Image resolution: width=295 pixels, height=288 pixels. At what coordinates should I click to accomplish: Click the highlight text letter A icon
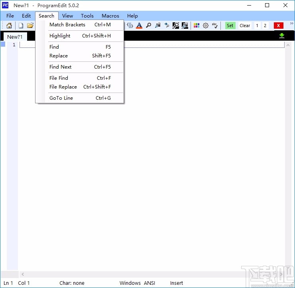139,26
